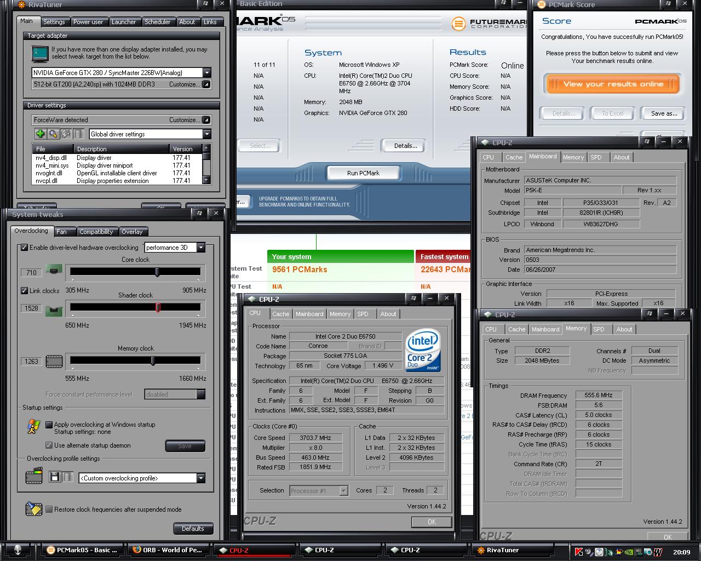
Task: Open the Overlay tab in System tweaks
Action: pyautogui.click(x=132, y=232)
